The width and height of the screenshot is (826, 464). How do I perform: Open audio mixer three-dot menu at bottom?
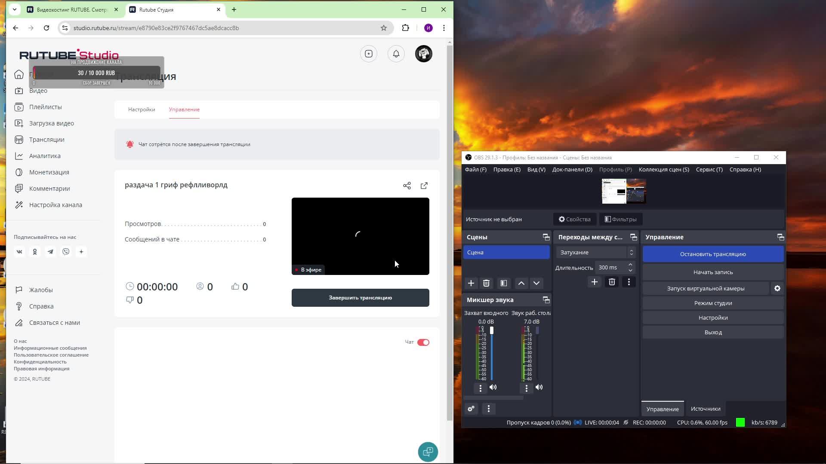click(x=489, y=409)
